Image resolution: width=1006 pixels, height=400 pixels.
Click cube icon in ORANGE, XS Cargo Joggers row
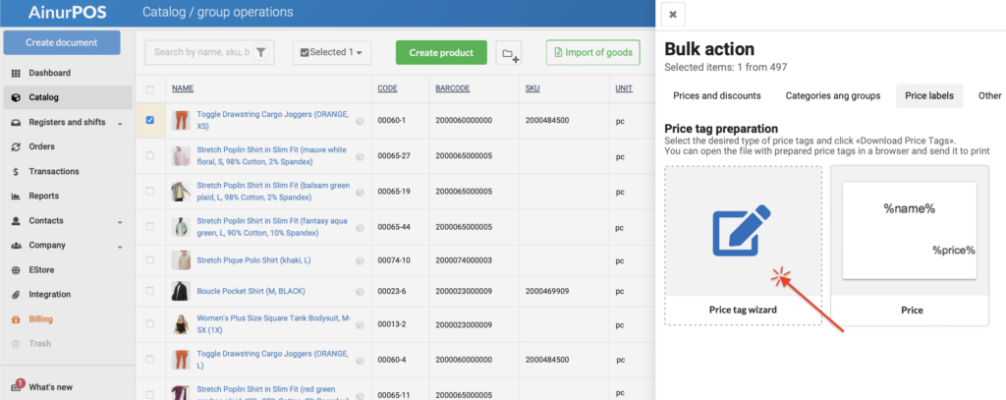pos(360,121)
